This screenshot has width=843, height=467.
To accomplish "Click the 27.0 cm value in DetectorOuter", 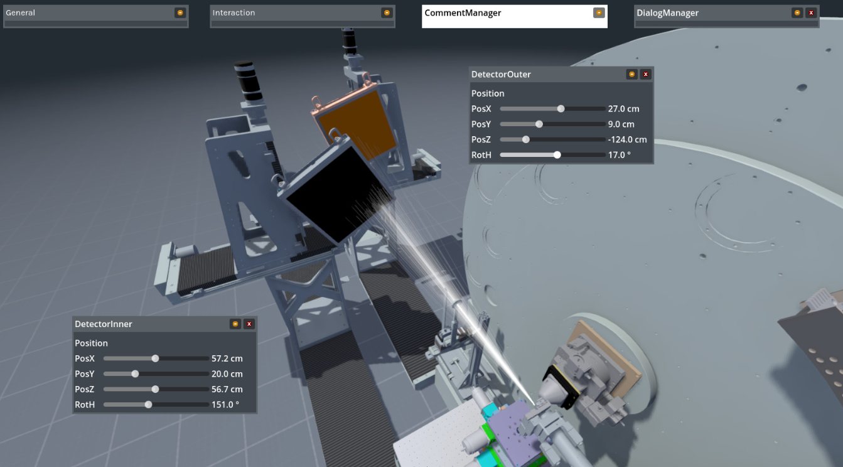I will point(624,109).
